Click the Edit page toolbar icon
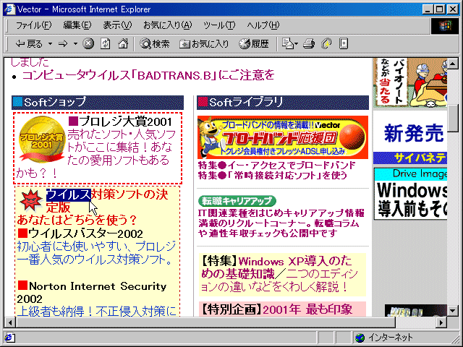The image size is (463, 347). 326,44
